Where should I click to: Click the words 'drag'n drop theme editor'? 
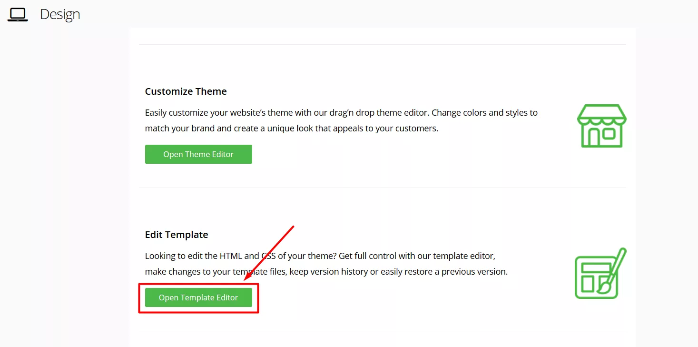tap(378, 113)
